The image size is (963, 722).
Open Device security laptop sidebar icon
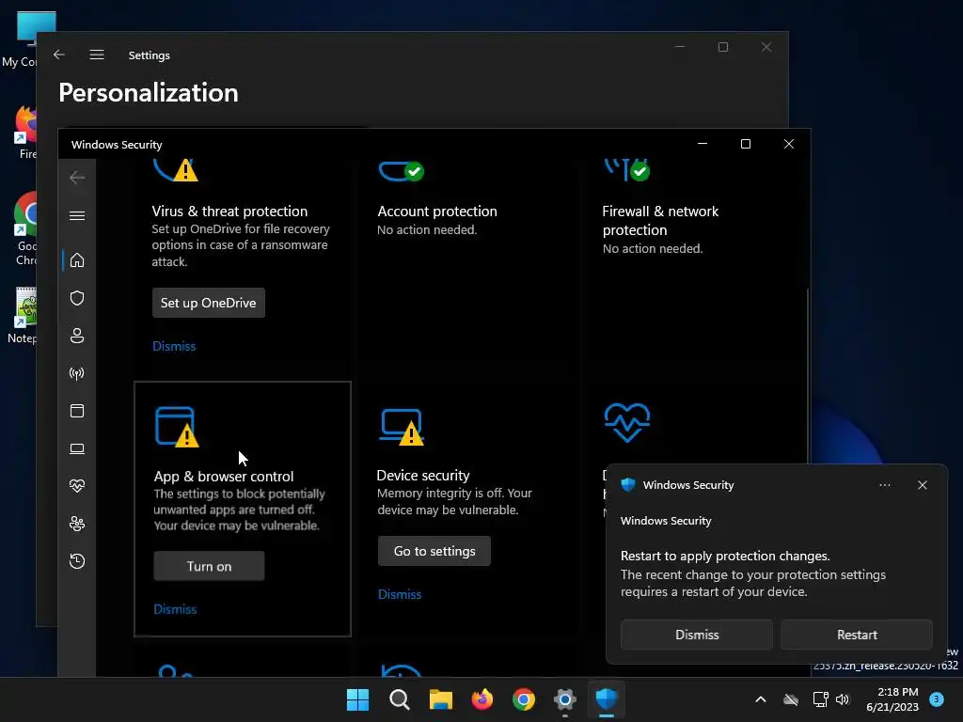pos(77,448)
